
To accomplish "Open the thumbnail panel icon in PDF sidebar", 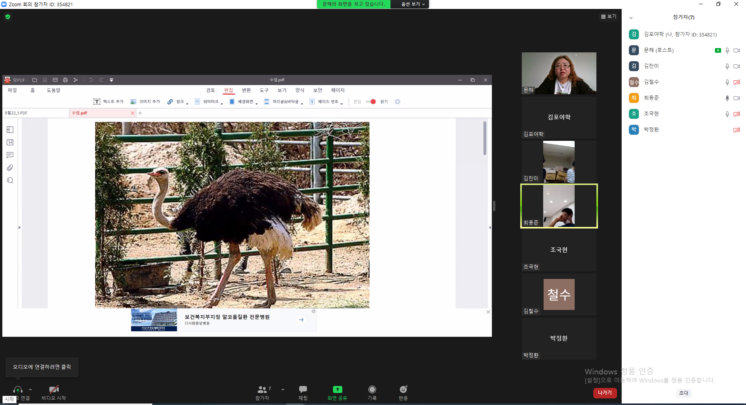I will click(x=10, y=130).
